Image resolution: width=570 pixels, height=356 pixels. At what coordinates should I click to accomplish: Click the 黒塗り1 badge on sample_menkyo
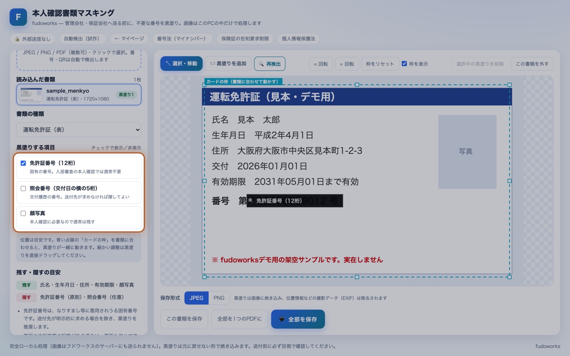click(126, 95)
